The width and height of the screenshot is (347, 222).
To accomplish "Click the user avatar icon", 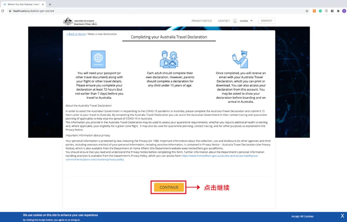I will pyautogui.click(x=235, y=21).
